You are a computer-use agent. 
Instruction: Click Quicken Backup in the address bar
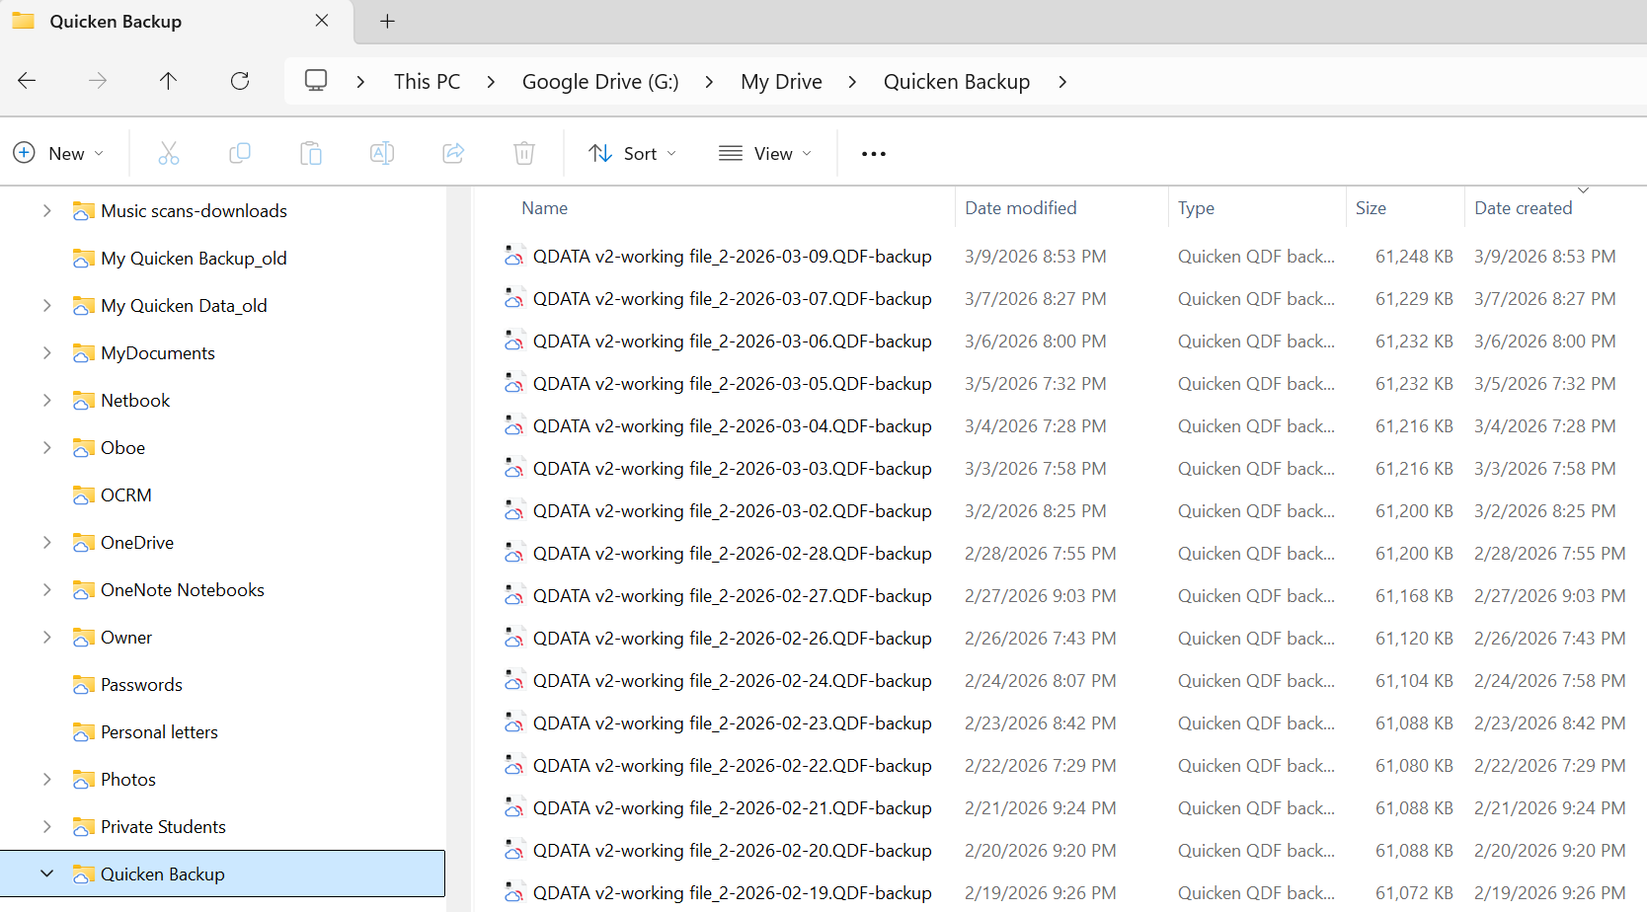point(957,82)
